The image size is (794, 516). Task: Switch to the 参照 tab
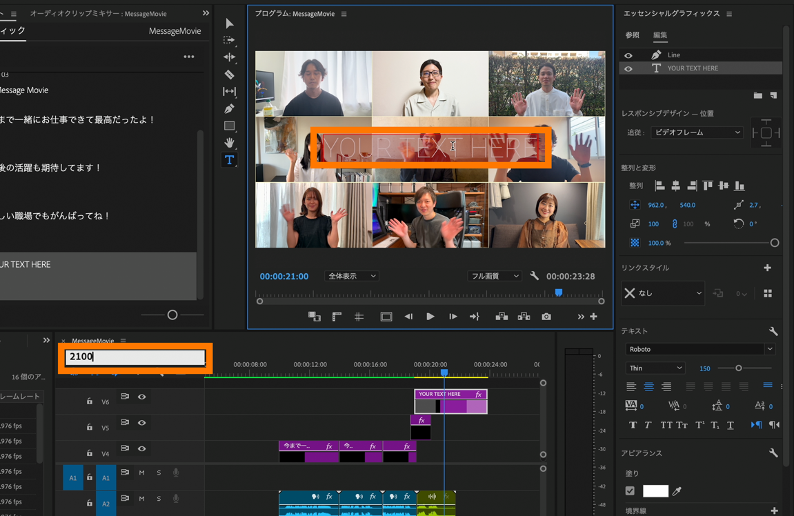pyautogui.click(x=632, y=35)
